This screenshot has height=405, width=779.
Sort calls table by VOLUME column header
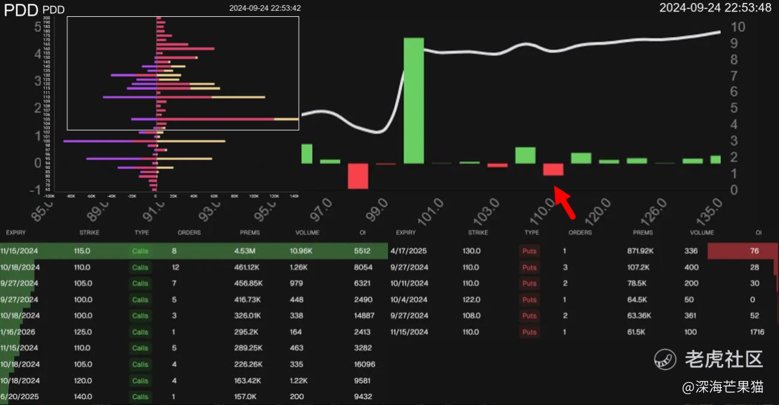point(308,232)
